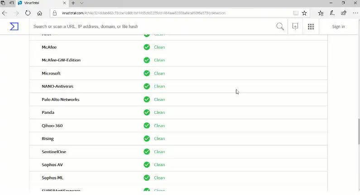The height and width of the screenshot is (196, 360).
Task: Click the padlock site info icon
Action: pyautogui.click(x=55, y=13)
